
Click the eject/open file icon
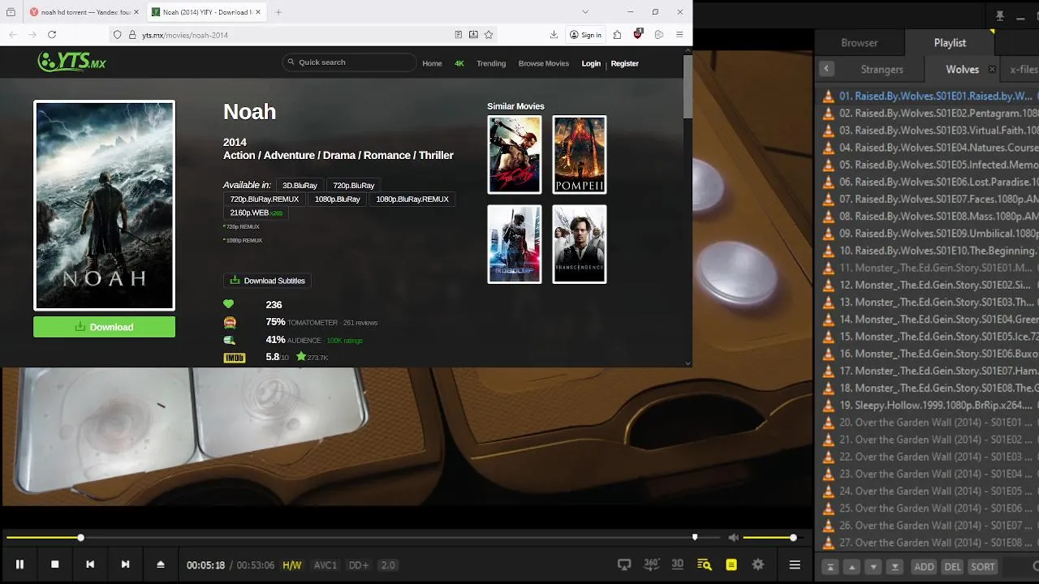pos(160,565)
